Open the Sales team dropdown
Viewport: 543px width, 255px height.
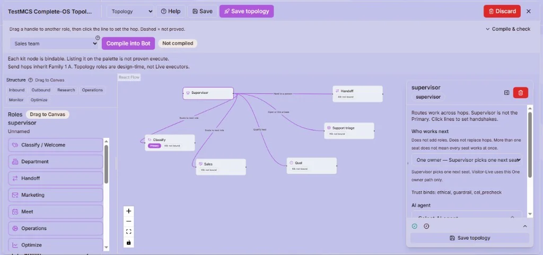[x=55, y=43]
